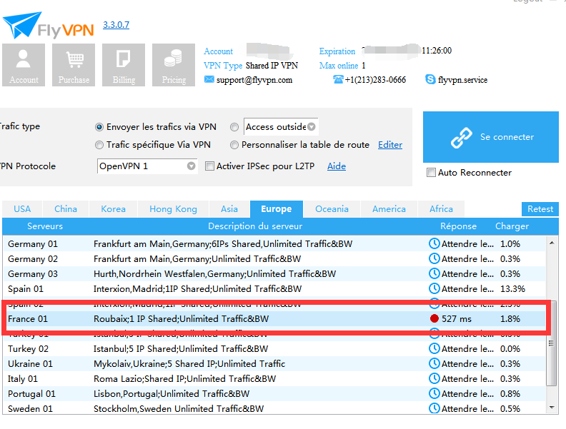Click the Se connecter button
The width and height of the screenshot is (566, 429).
[x=491, y=137]
